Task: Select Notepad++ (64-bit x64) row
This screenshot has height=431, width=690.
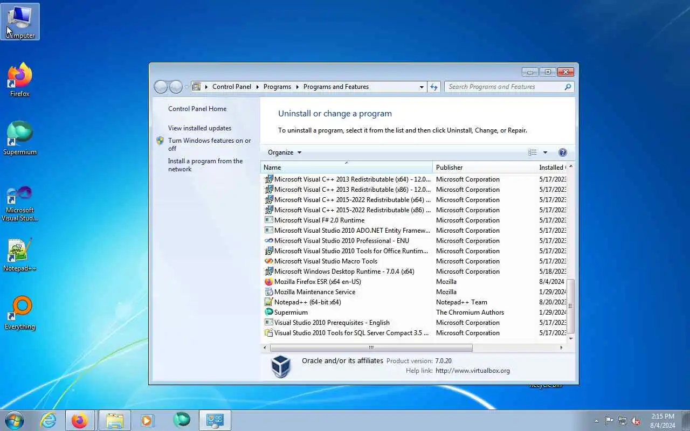Action: point(415,302)
